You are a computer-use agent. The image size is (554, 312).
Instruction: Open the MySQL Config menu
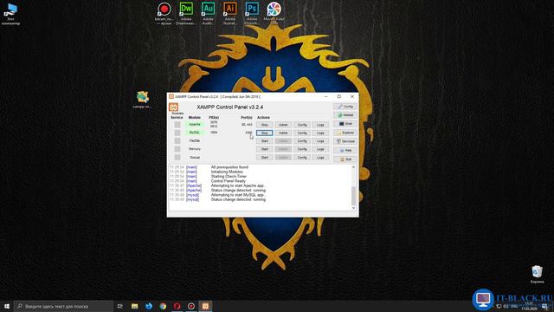pyautogui.click(x=302, y=133)
